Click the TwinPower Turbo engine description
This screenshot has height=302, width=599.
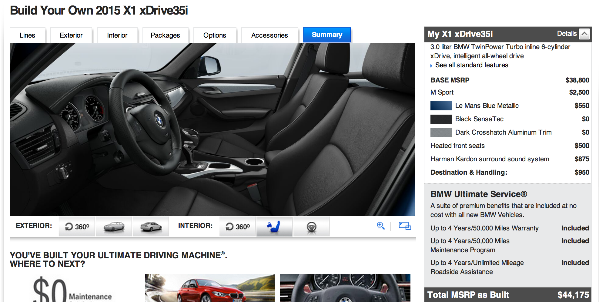point(500,47)
